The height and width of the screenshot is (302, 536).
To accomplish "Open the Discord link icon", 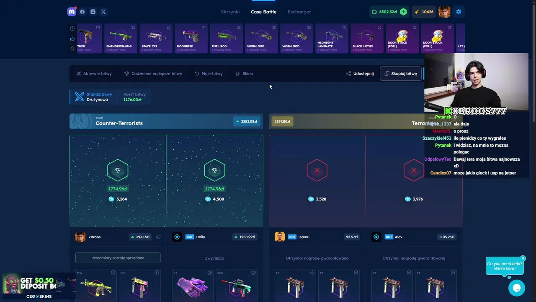I will pyautogui.click(x=72, y=12).
